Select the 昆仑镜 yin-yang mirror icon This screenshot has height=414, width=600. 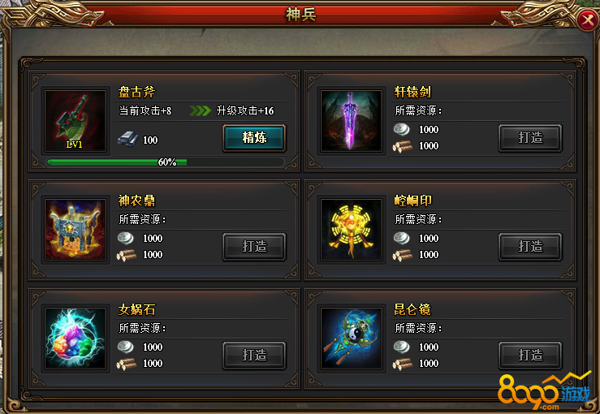pos(352,339)
